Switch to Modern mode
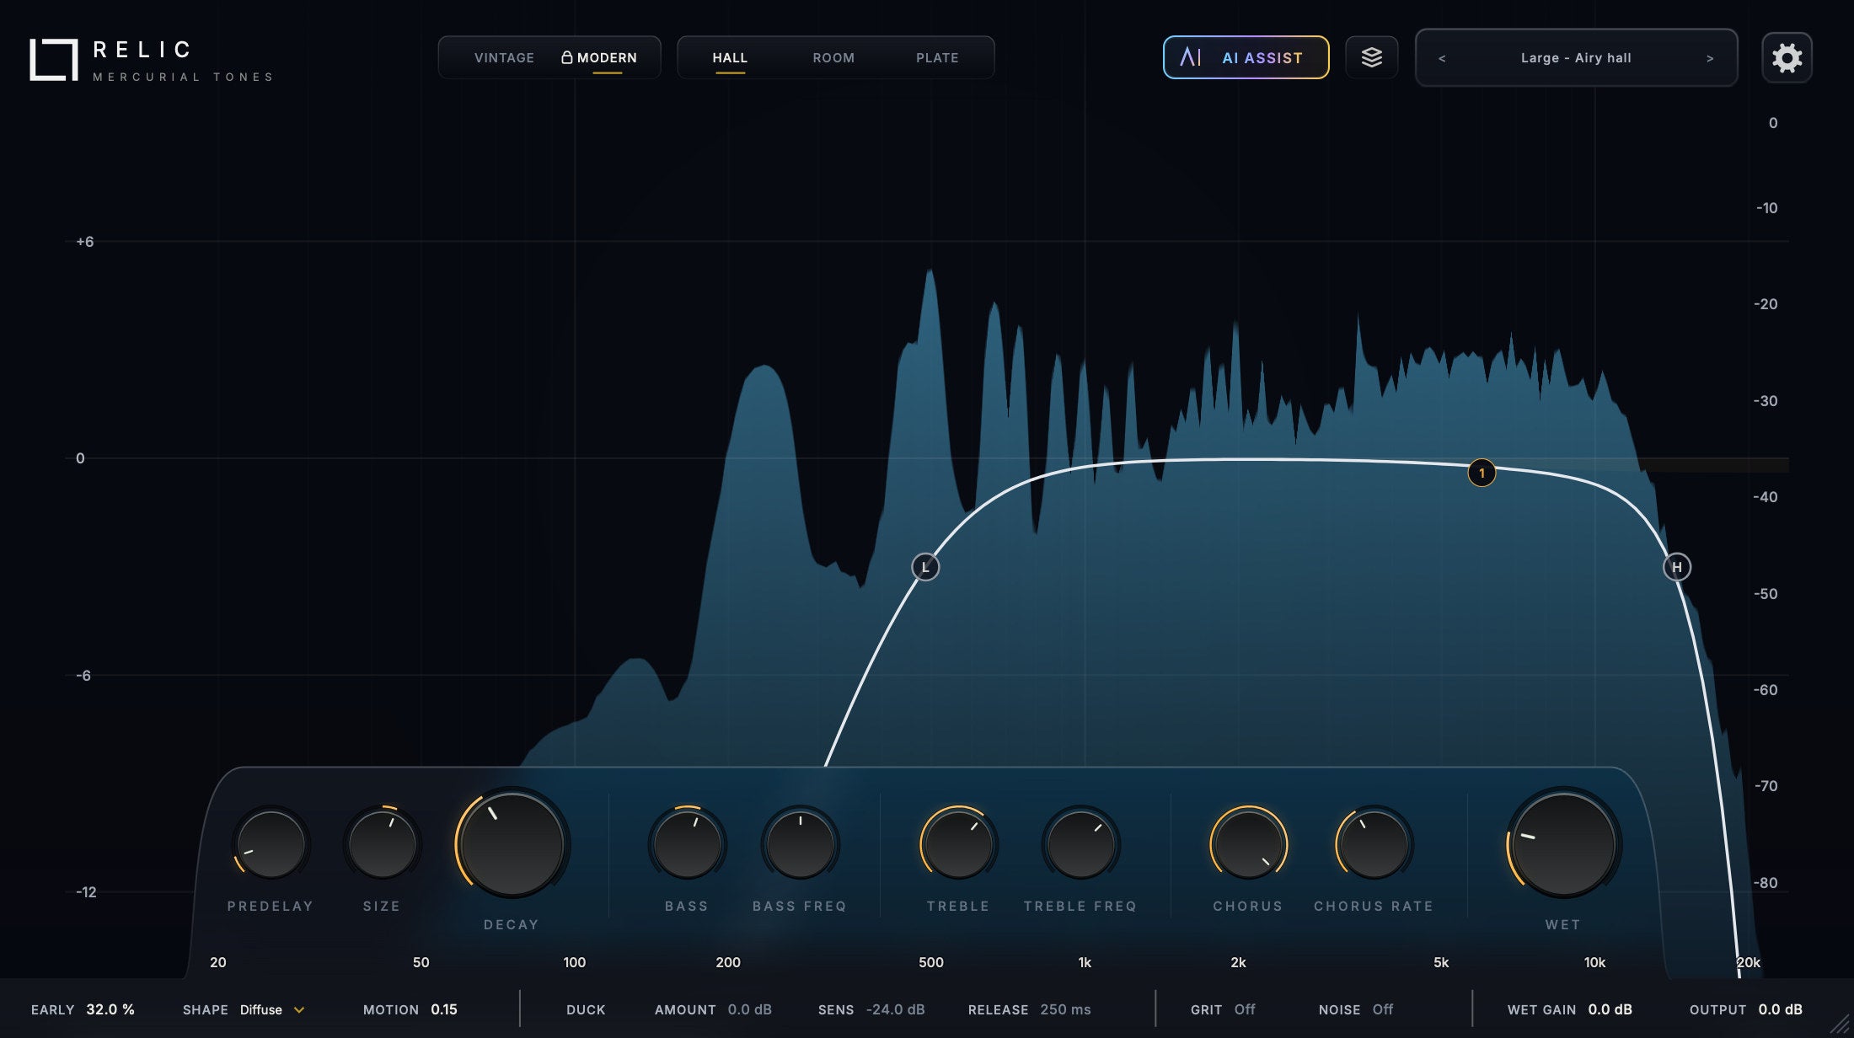The height and width of the screenshot is (1038, 1854). pyautogui.click(x=607, y=58)
